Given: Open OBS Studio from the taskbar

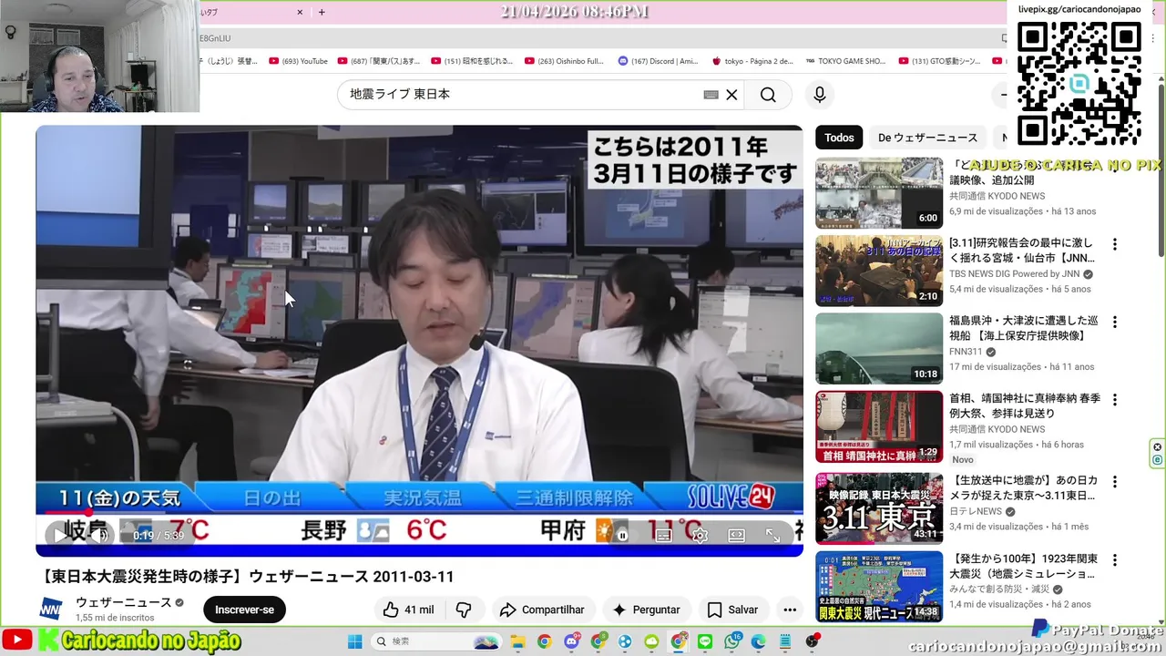Looking at the screenshot, I should 813,641.
